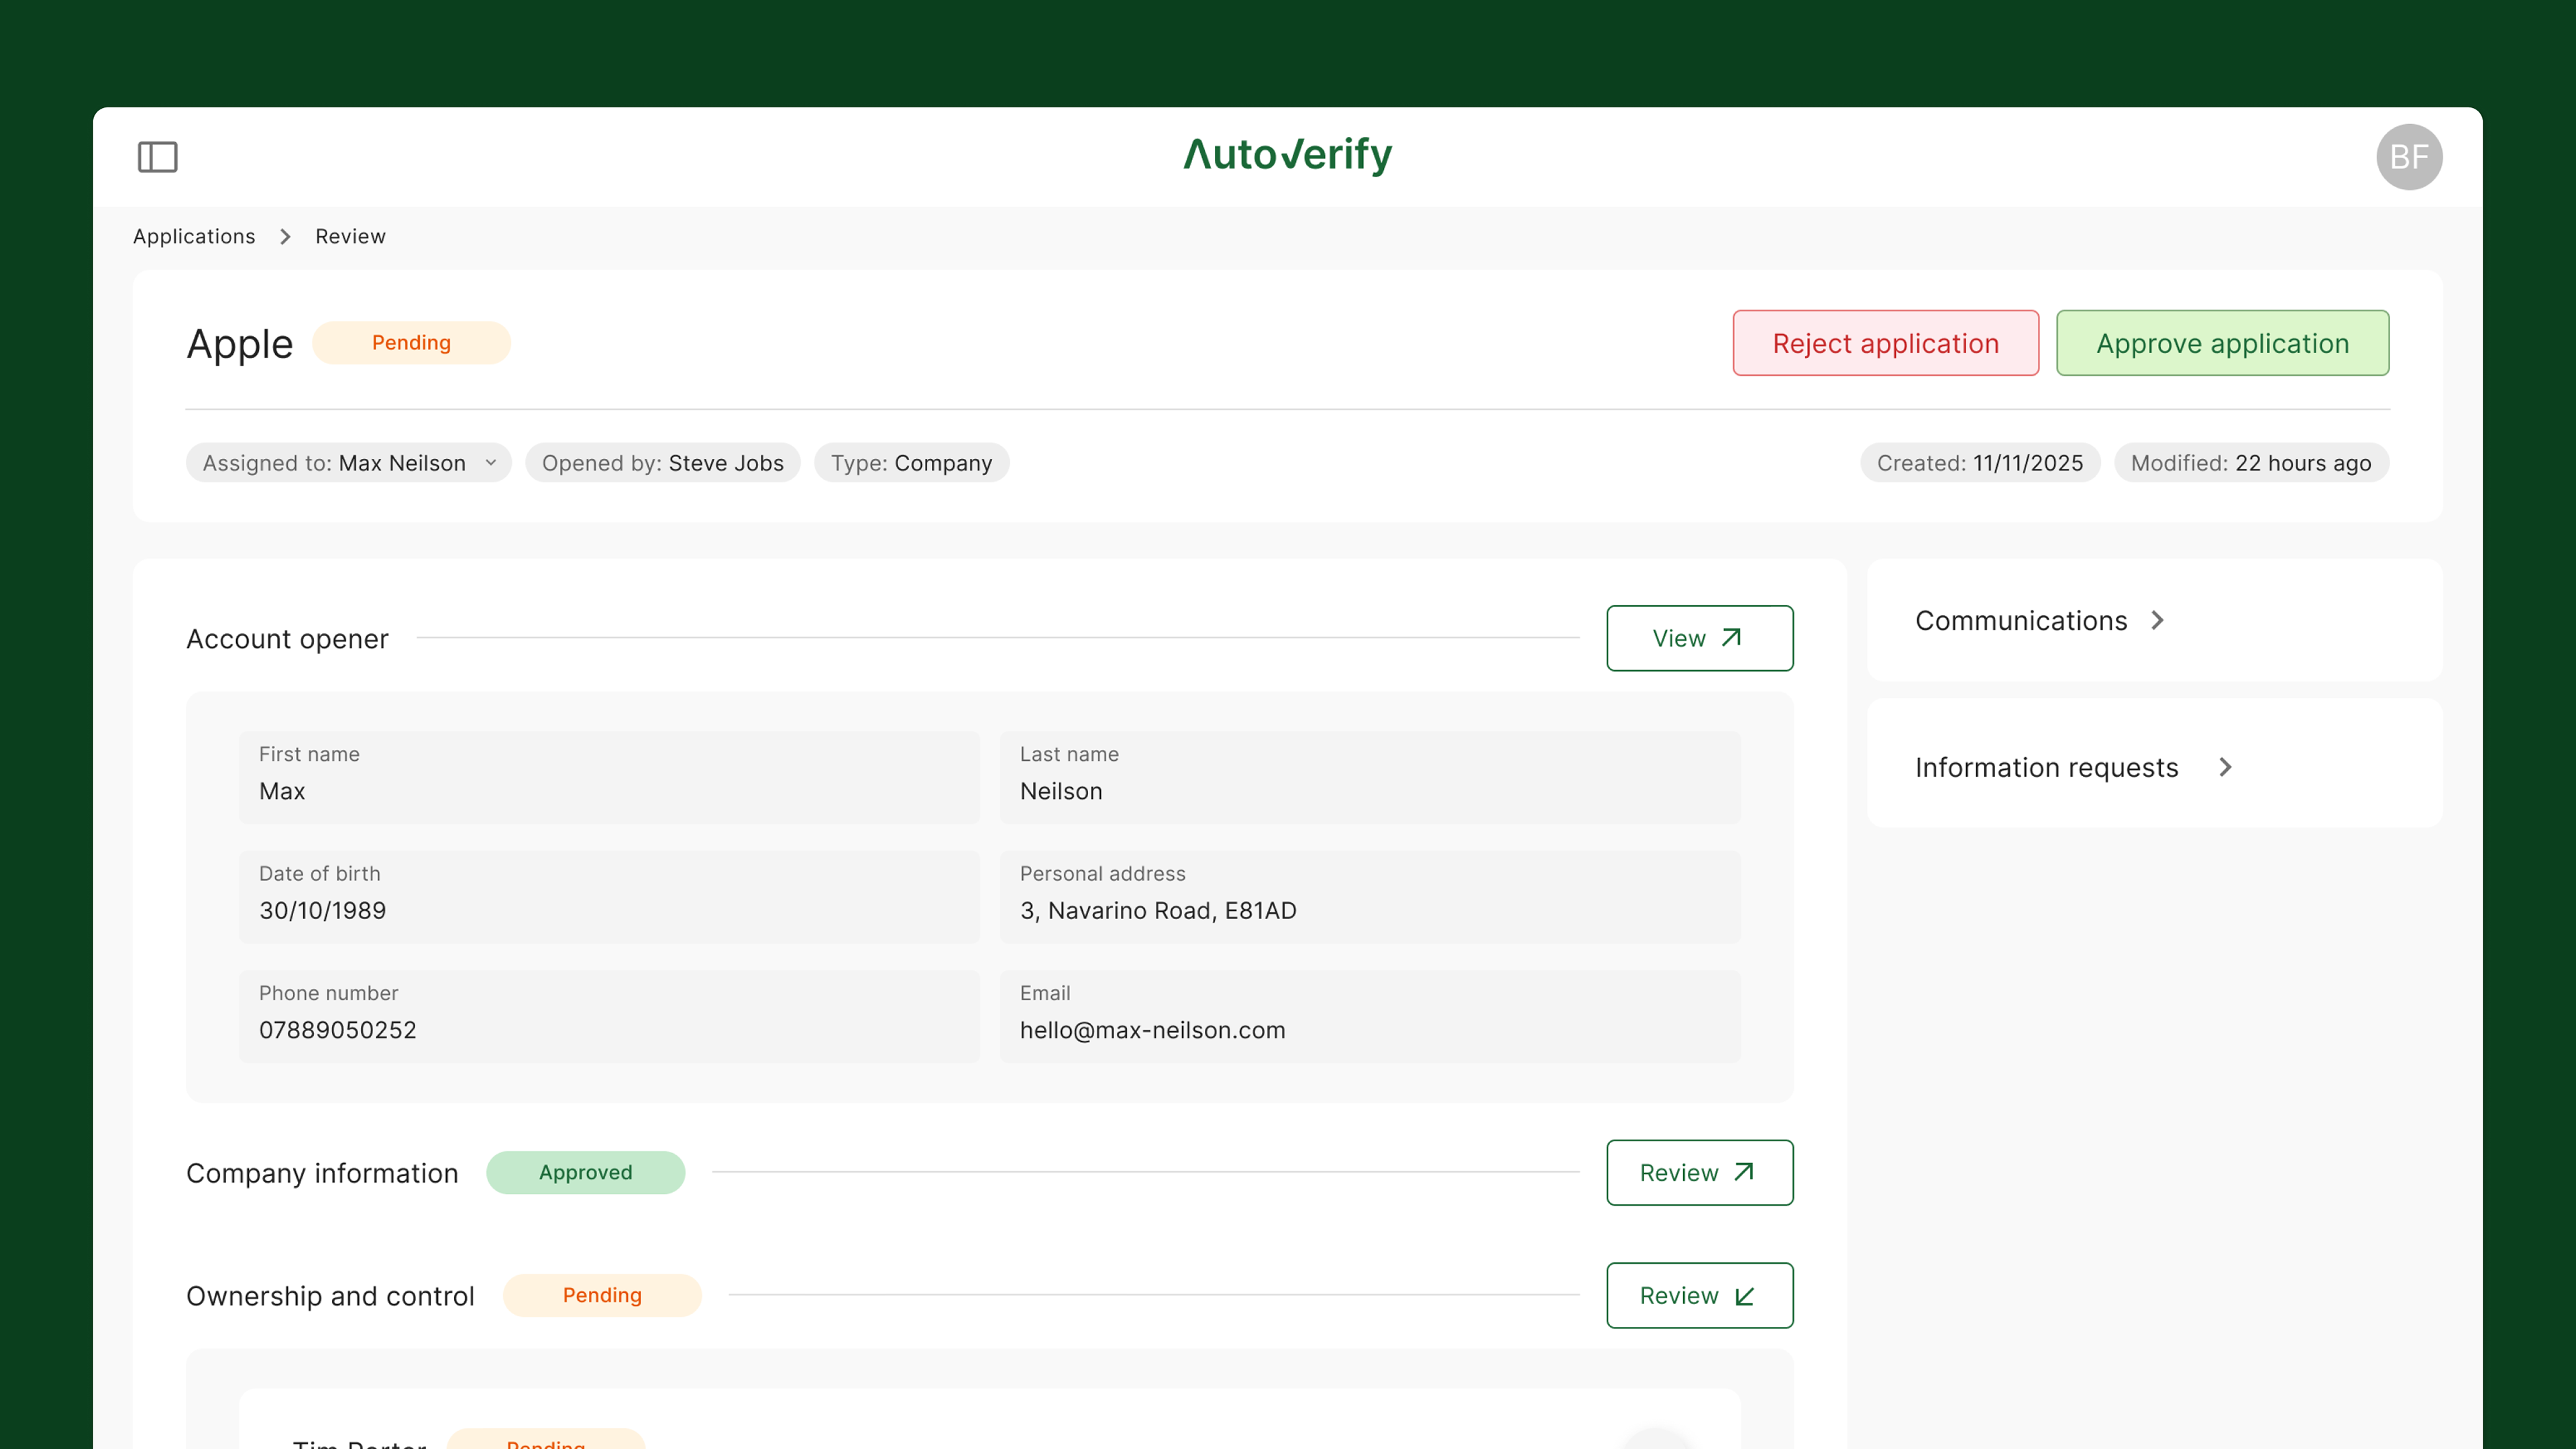Open the Account opener View button
The height and width of the screenshot is (1449, 2576).
pyautogui.click(x=1699, y=638)
